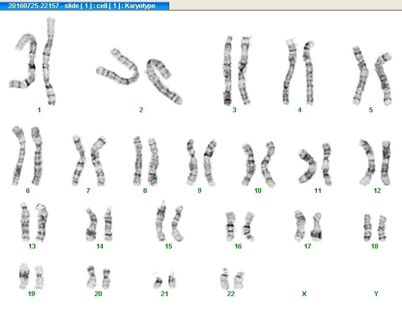Select the chromosome 9 pair image
The height and width of the screenshot is (318, 402).
pyautogui.click(x=201, y=162)
